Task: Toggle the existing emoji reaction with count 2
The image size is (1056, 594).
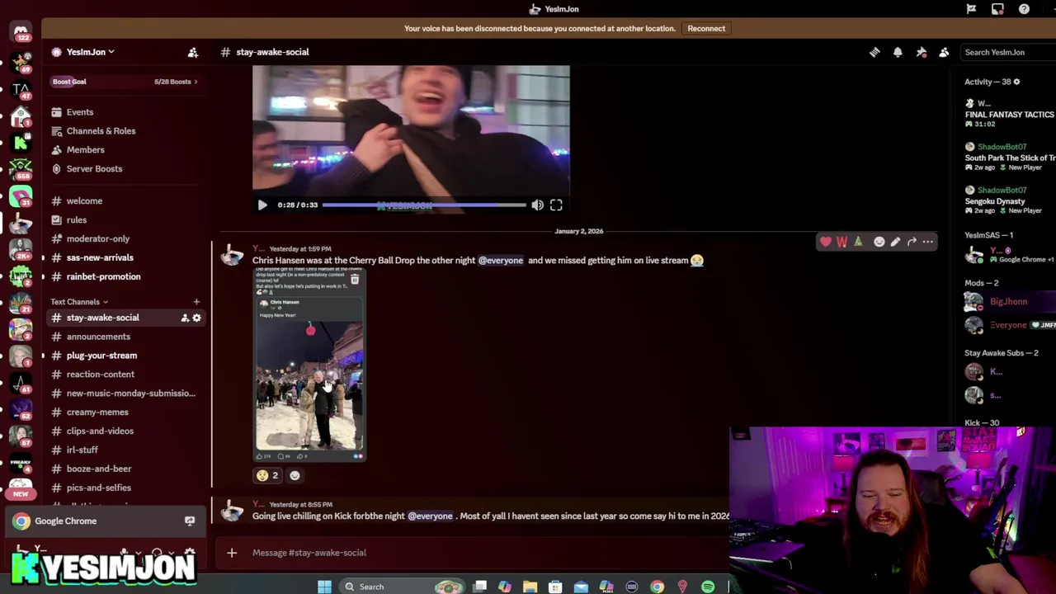Action: [x=267, y=475]
